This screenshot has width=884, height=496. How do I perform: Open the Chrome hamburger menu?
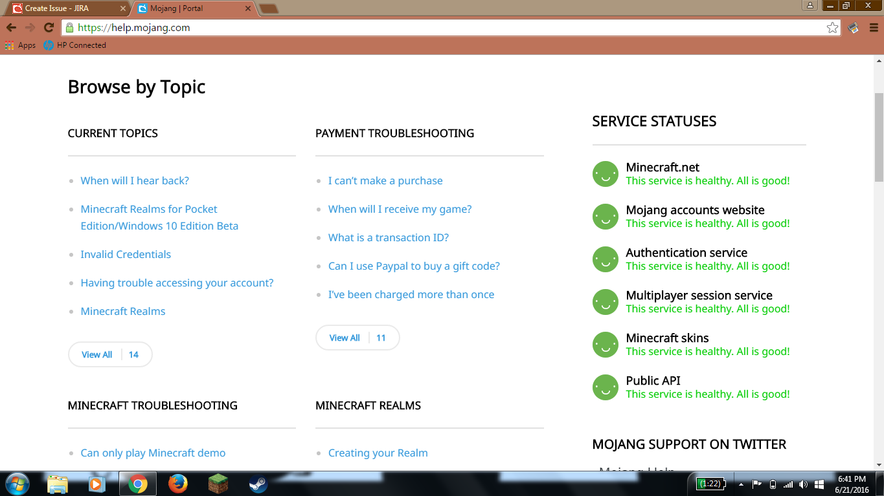pos(873,28)
